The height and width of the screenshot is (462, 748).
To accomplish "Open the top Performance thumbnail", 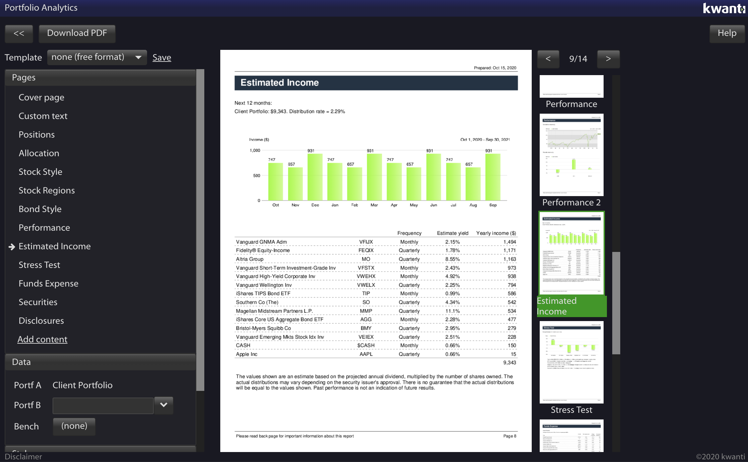I will (571, 86).
